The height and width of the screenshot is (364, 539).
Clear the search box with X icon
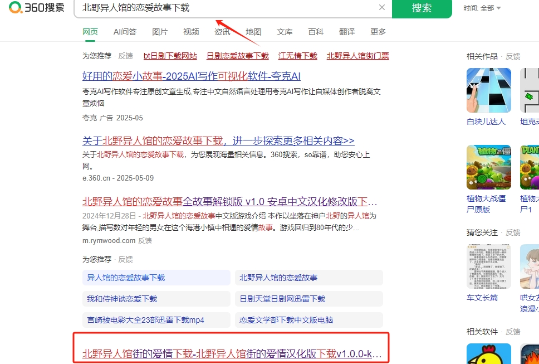(382, 8)
